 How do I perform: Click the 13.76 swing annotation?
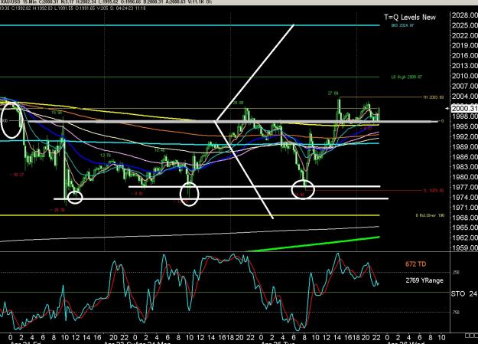coord(106,156)
